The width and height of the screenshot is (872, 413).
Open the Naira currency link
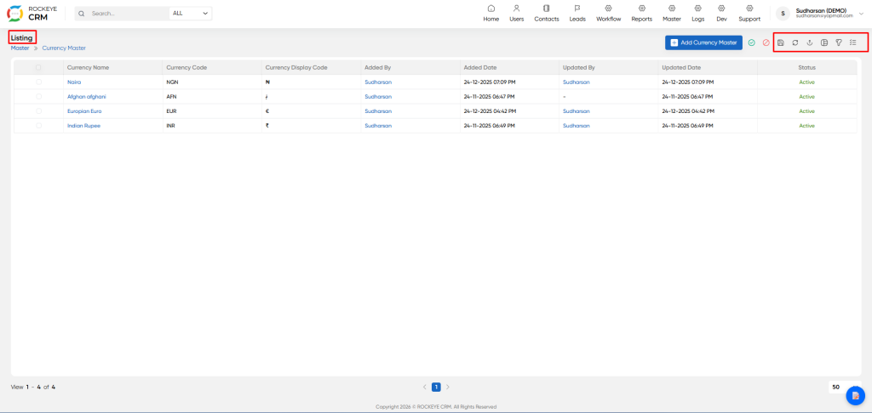click(74, 82)
